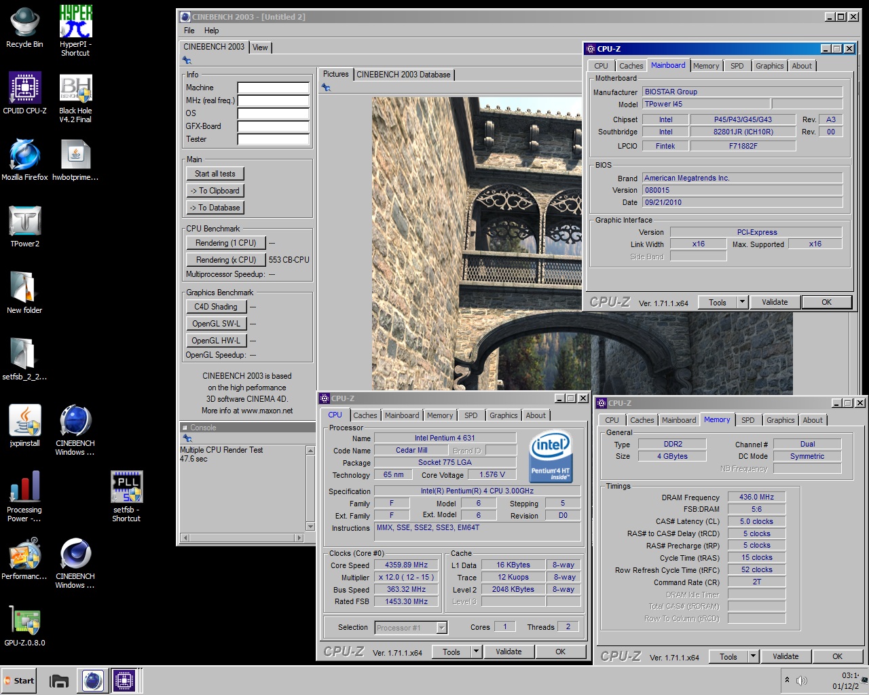Open the File menu in CINEBENCH

(189, 31)
